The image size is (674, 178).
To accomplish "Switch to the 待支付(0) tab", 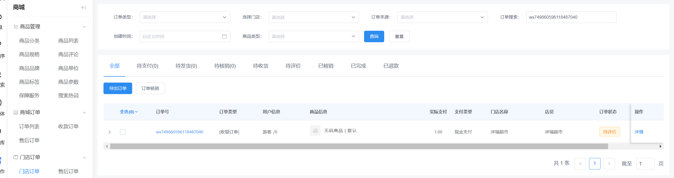I will [147, 66].
